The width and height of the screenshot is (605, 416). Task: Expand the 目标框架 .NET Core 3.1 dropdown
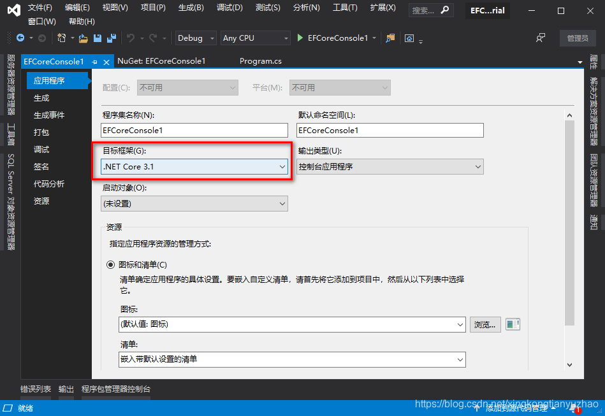tap(194, 166)
